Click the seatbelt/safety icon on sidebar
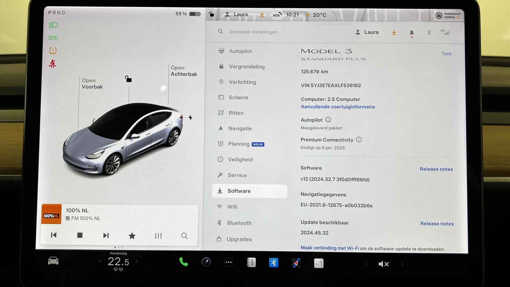 pos(53,64)
